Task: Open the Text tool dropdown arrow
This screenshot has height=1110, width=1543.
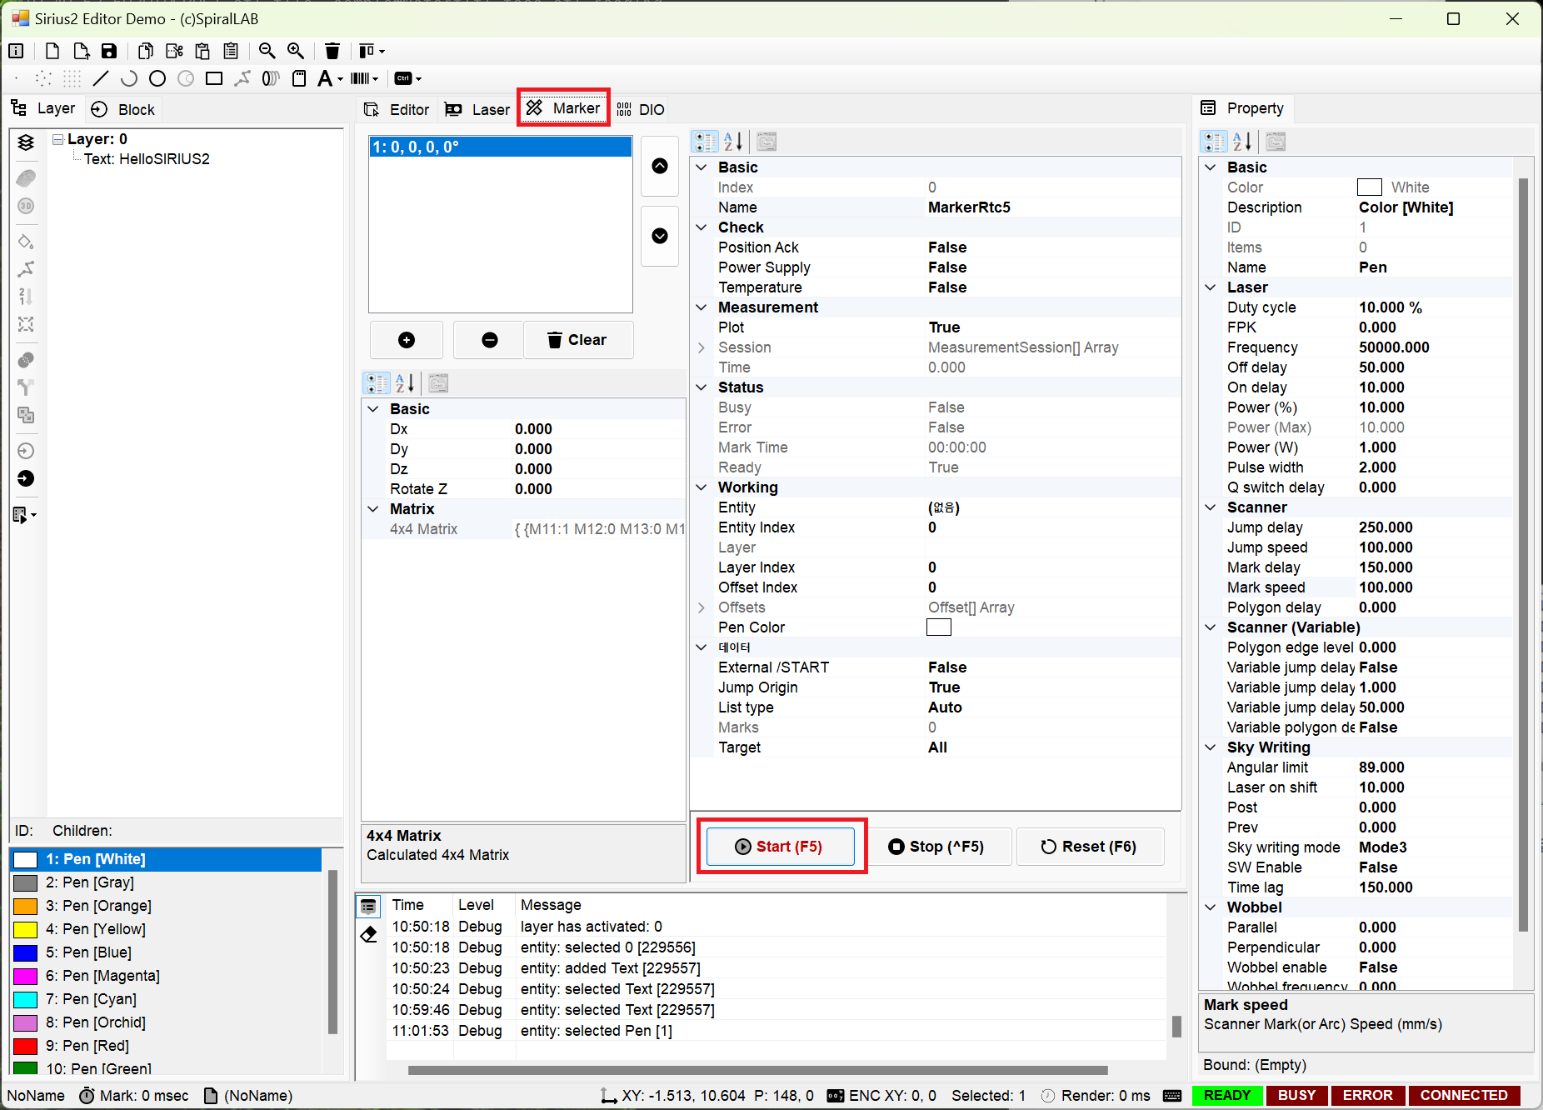Action: point(341,79)
